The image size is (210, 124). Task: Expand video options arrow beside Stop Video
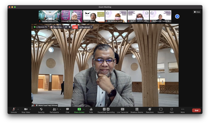(x=30, y=109)
